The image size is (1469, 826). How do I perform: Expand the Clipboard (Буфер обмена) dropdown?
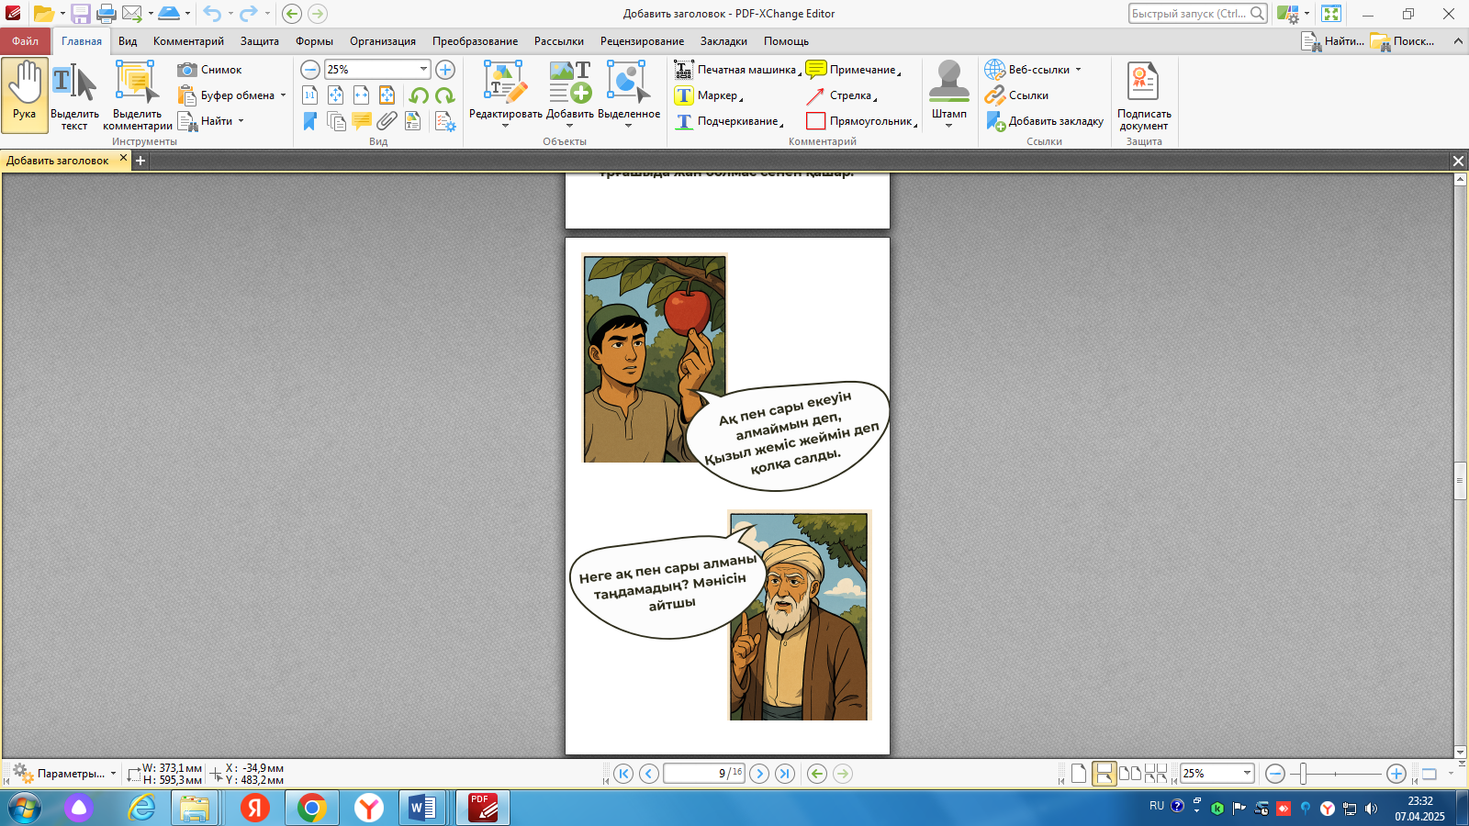pos(283,95)
